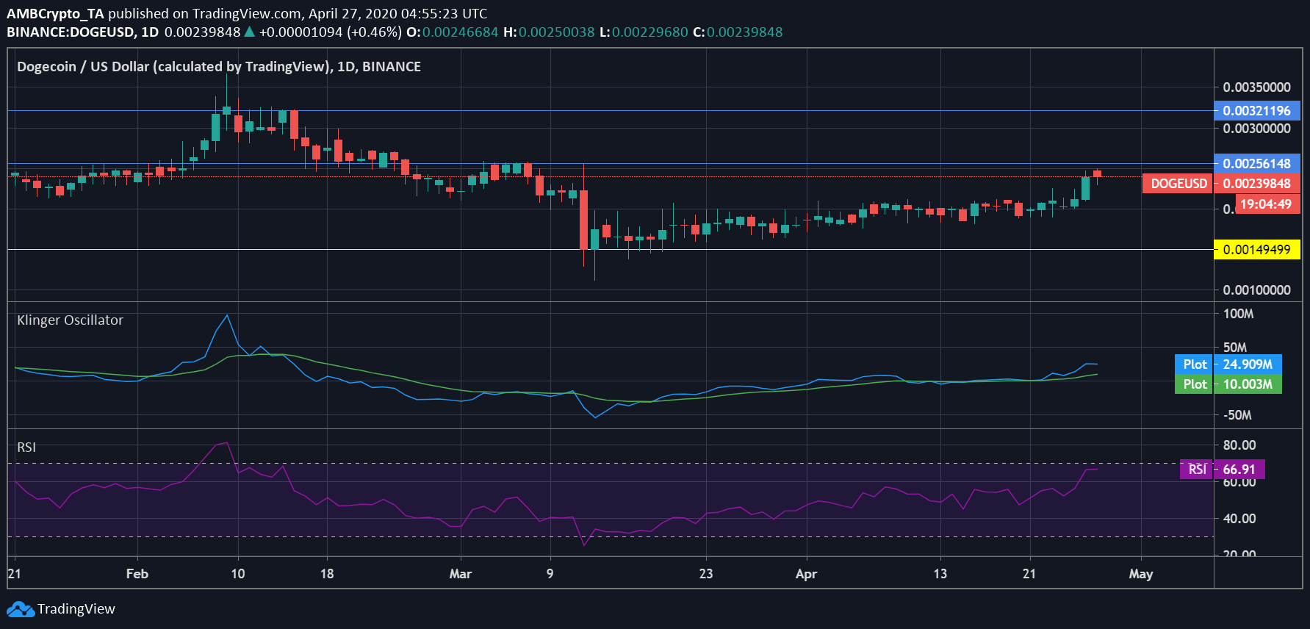Click the +0.00001094 (+0.46%) change text

pyautogui.click(x=330, y=32)
